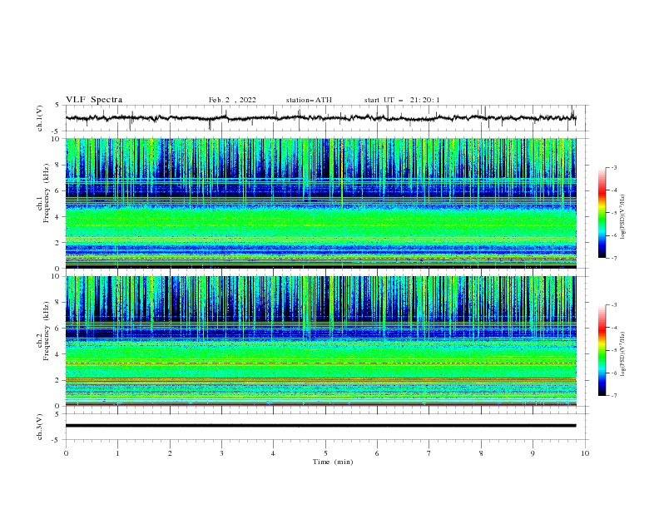Click the log(PSD) label beside ch.2 color bar

[622, 354]
